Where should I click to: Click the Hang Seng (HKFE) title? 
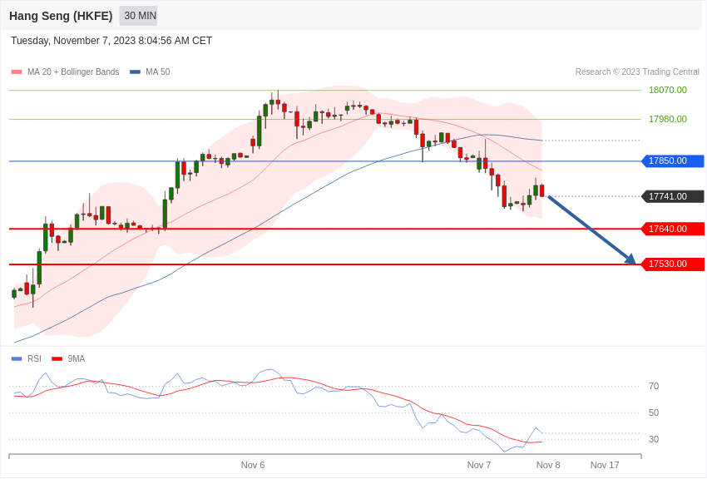click(x=61, y=16)
